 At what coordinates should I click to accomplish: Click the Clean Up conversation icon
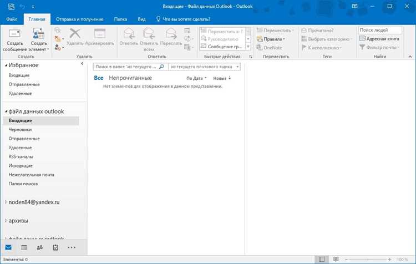point(59,39)
